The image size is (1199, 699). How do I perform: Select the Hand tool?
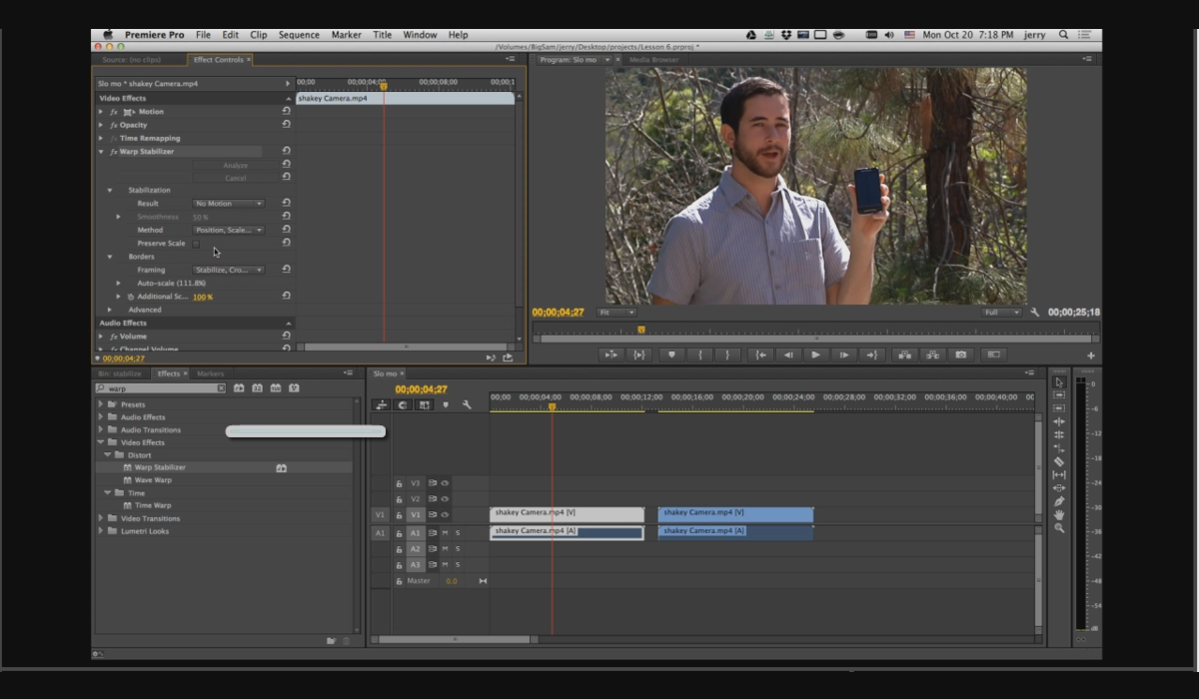[1059, 514]
